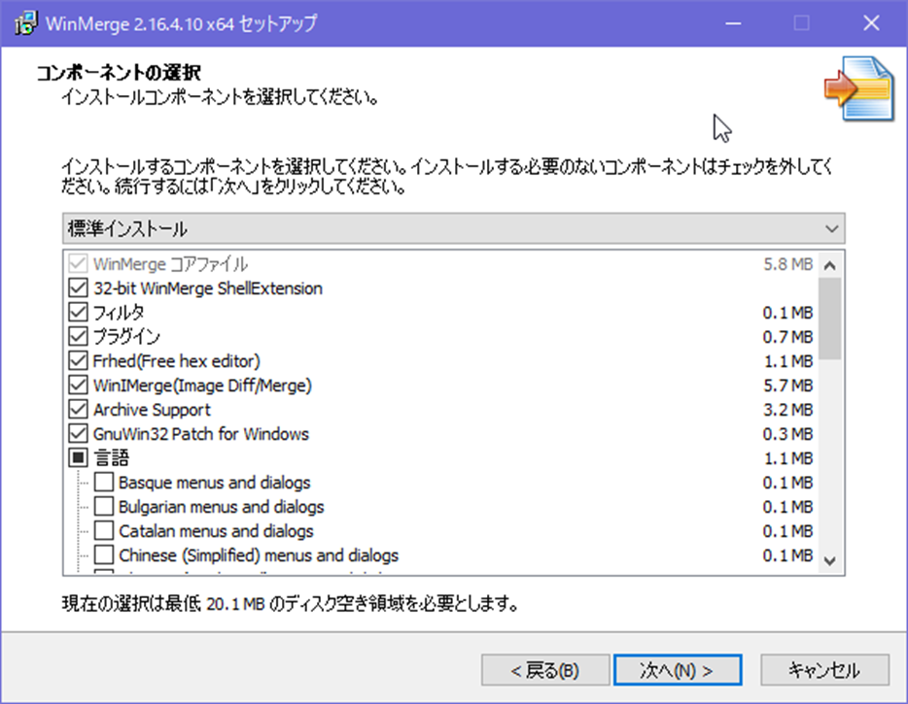Viewport: 908px width, 704px height.
Task: Click the 言語 tree item label
Action: 111,457
